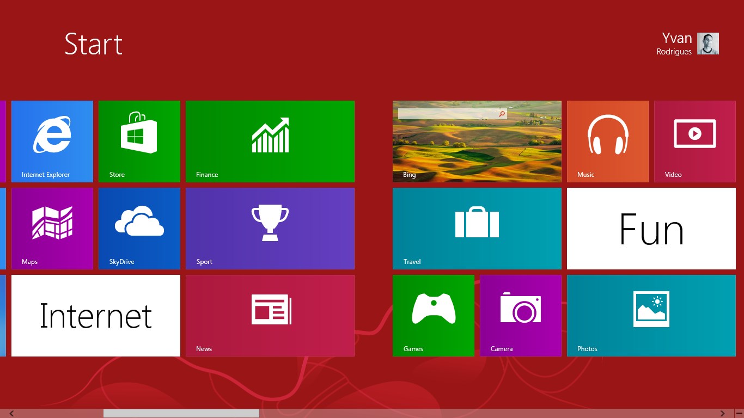Viewport: 744px width, 418px height.
Task: Click the Yvan Rodrigues account picture
Action: (x=708, y=44)
